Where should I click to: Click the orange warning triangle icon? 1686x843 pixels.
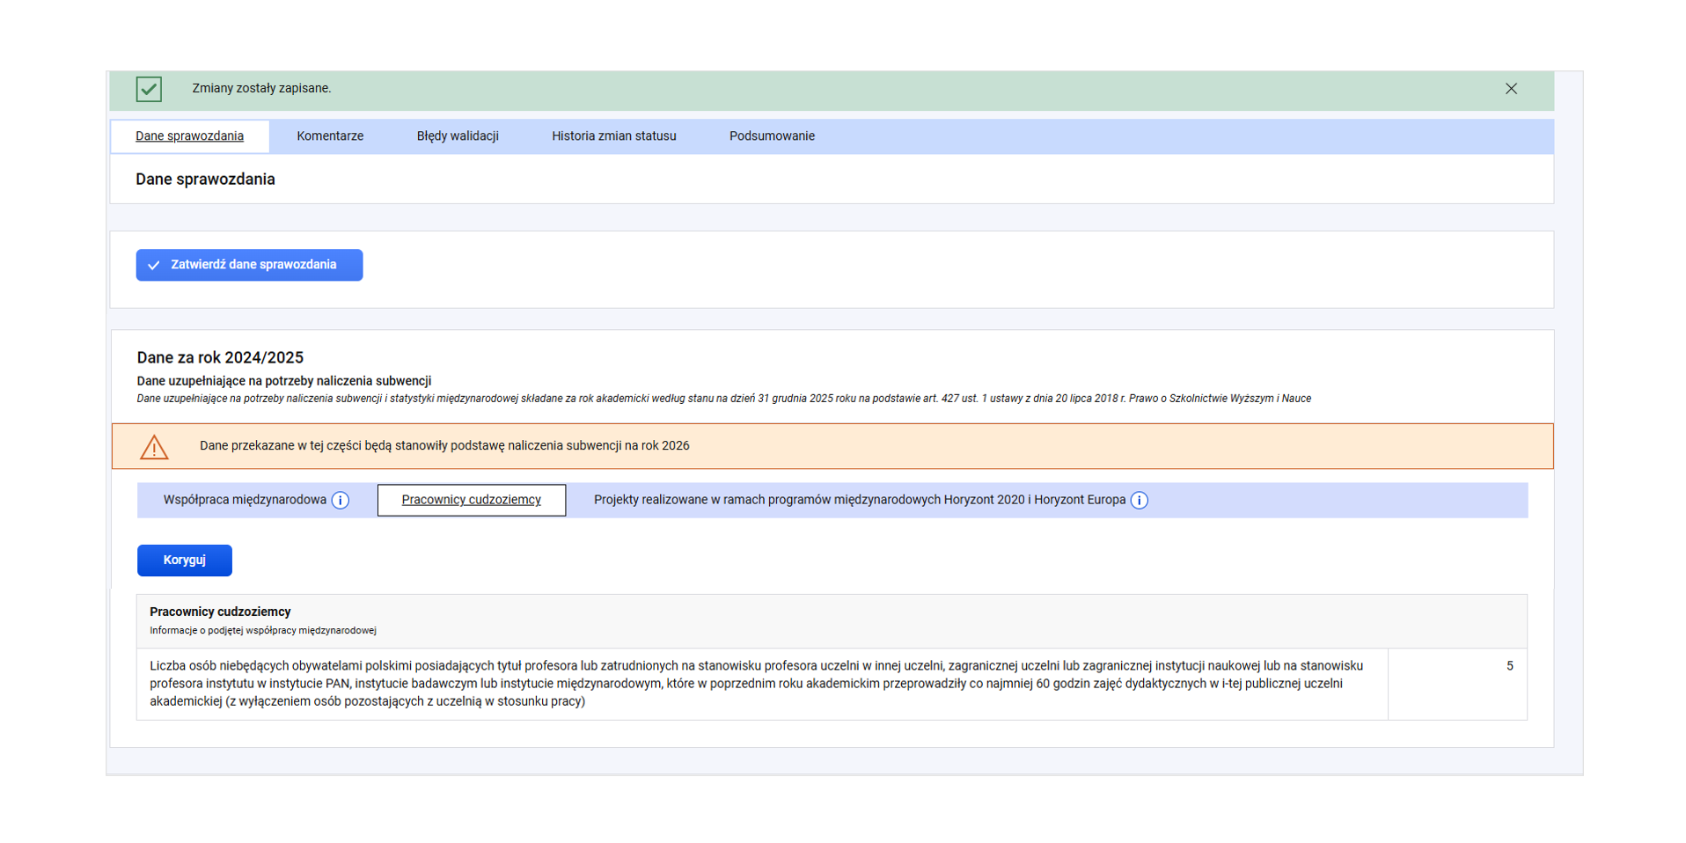[154, 447]
